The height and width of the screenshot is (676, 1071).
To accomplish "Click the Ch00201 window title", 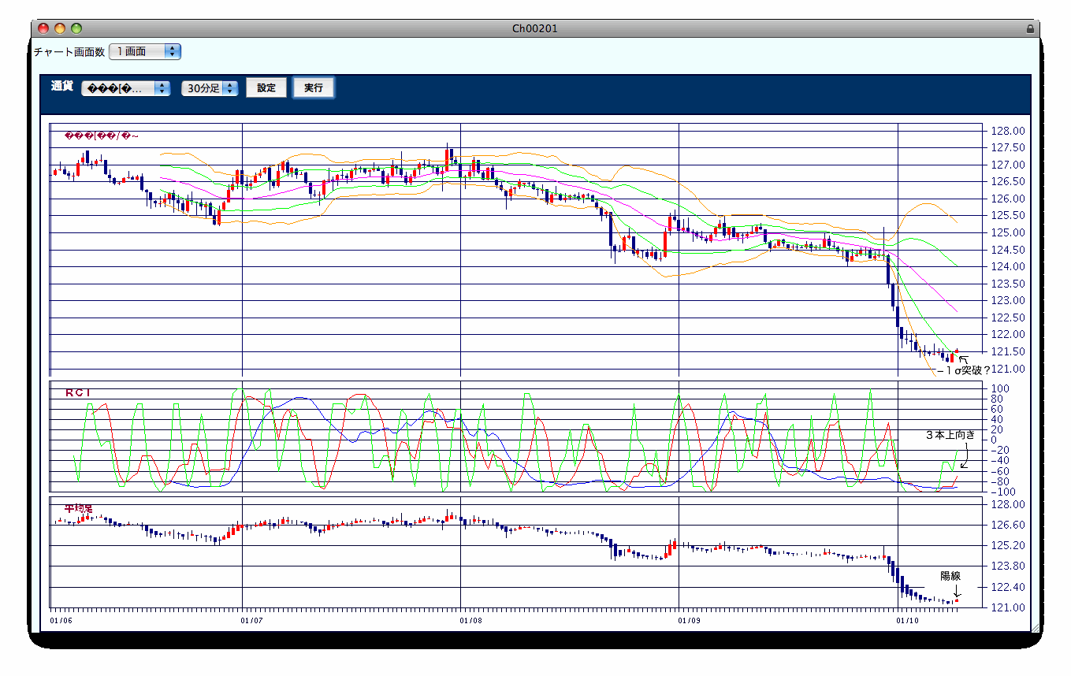I will tap(535, 28).
